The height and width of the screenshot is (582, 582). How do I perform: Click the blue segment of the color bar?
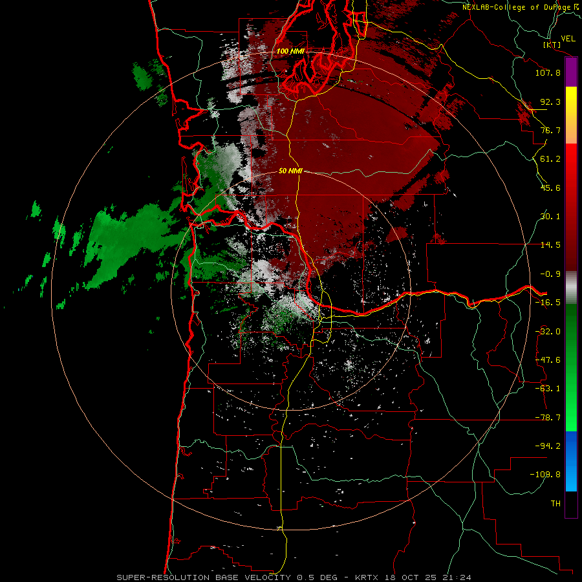pyautogui.click(x=571, y=461)
